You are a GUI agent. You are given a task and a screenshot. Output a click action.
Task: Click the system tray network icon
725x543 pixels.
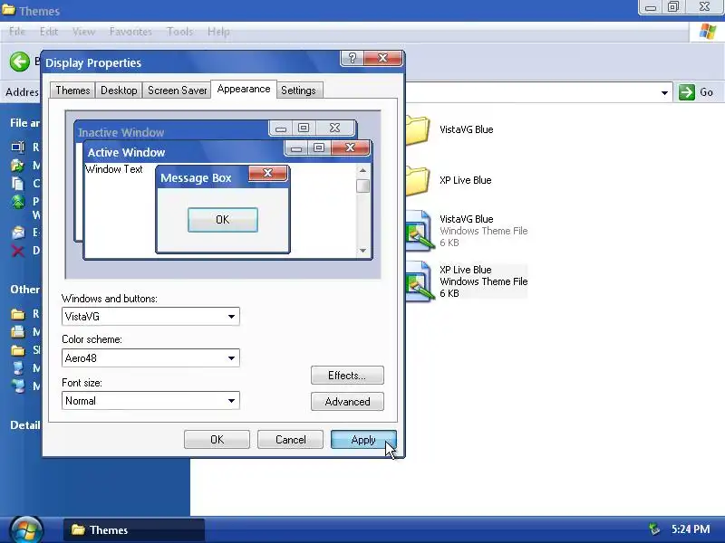(x=653, y=529)
